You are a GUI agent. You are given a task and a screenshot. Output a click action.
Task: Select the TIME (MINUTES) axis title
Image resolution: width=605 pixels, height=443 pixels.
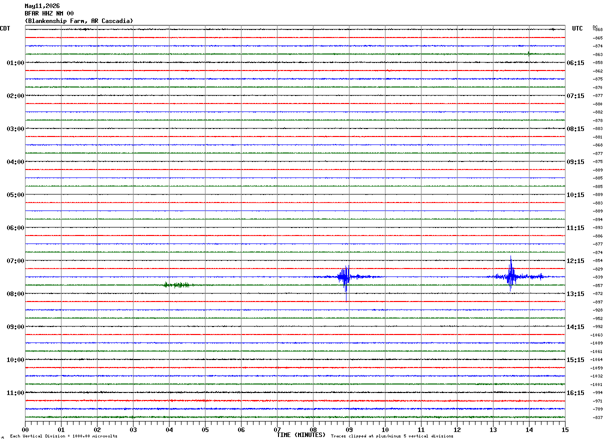pos(301,435)
